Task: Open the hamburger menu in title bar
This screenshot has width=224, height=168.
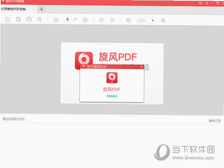Action: [x=207, y=3]
